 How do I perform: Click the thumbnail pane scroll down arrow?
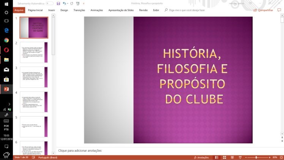coord(53,153)
